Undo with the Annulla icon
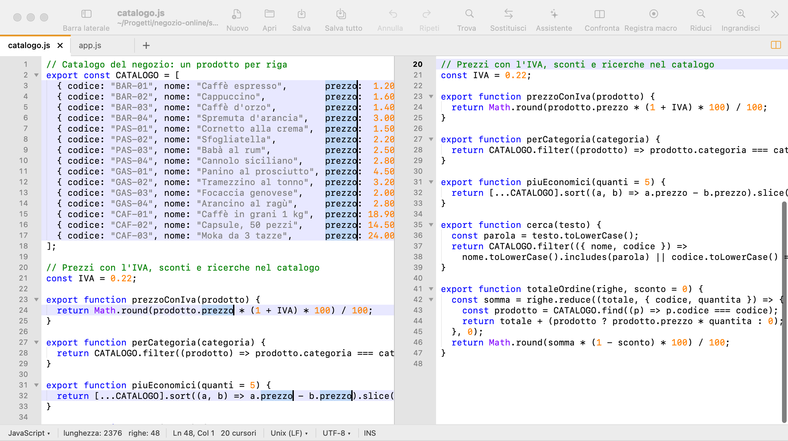 coord(393,14)
